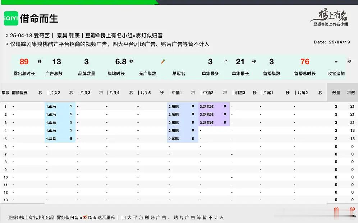
Task: Click the 品牌数量 label
Action: click(87, 73)
